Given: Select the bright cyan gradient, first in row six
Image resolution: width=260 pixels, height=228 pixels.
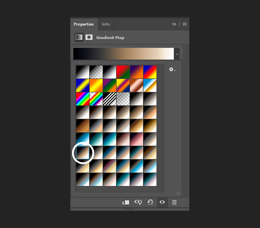Looking at the screenshot, I should 82,139.
